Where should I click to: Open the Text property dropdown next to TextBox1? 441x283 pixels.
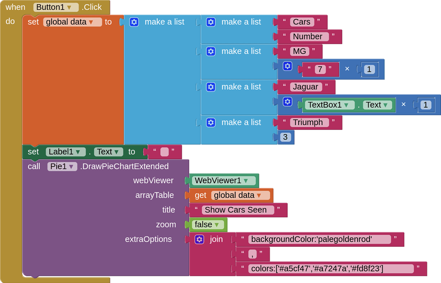pos(378,105)
